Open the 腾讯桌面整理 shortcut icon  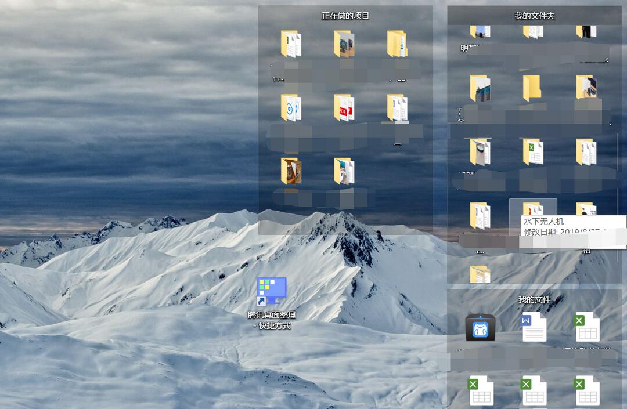pyautogui.click(x=272, y=291)
